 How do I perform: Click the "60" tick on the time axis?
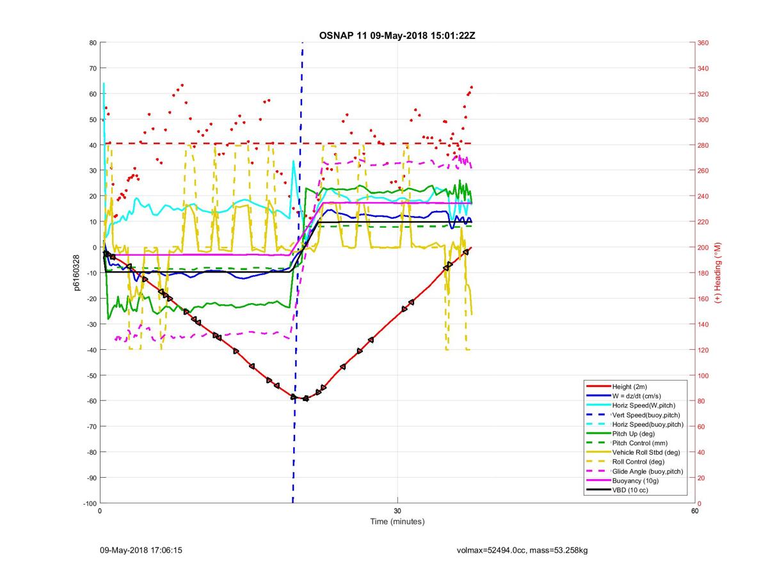point(694,511)
